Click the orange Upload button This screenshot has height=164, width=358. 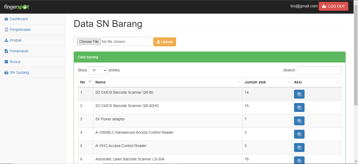pyautogui.click(x=165, y=42)
